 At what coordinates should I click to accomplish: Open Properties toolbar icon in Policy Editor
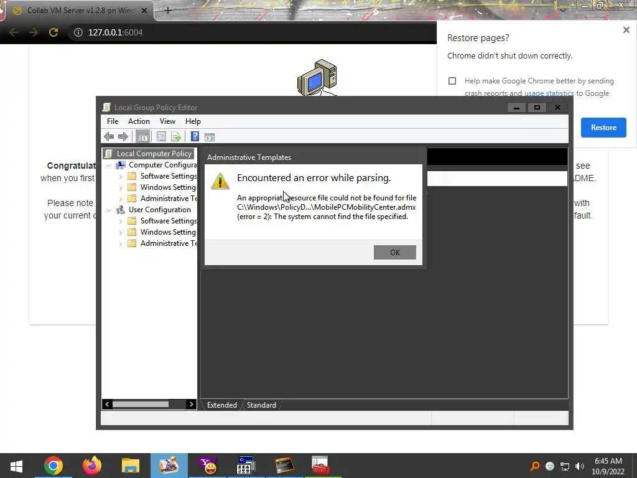tap(161, 136)
